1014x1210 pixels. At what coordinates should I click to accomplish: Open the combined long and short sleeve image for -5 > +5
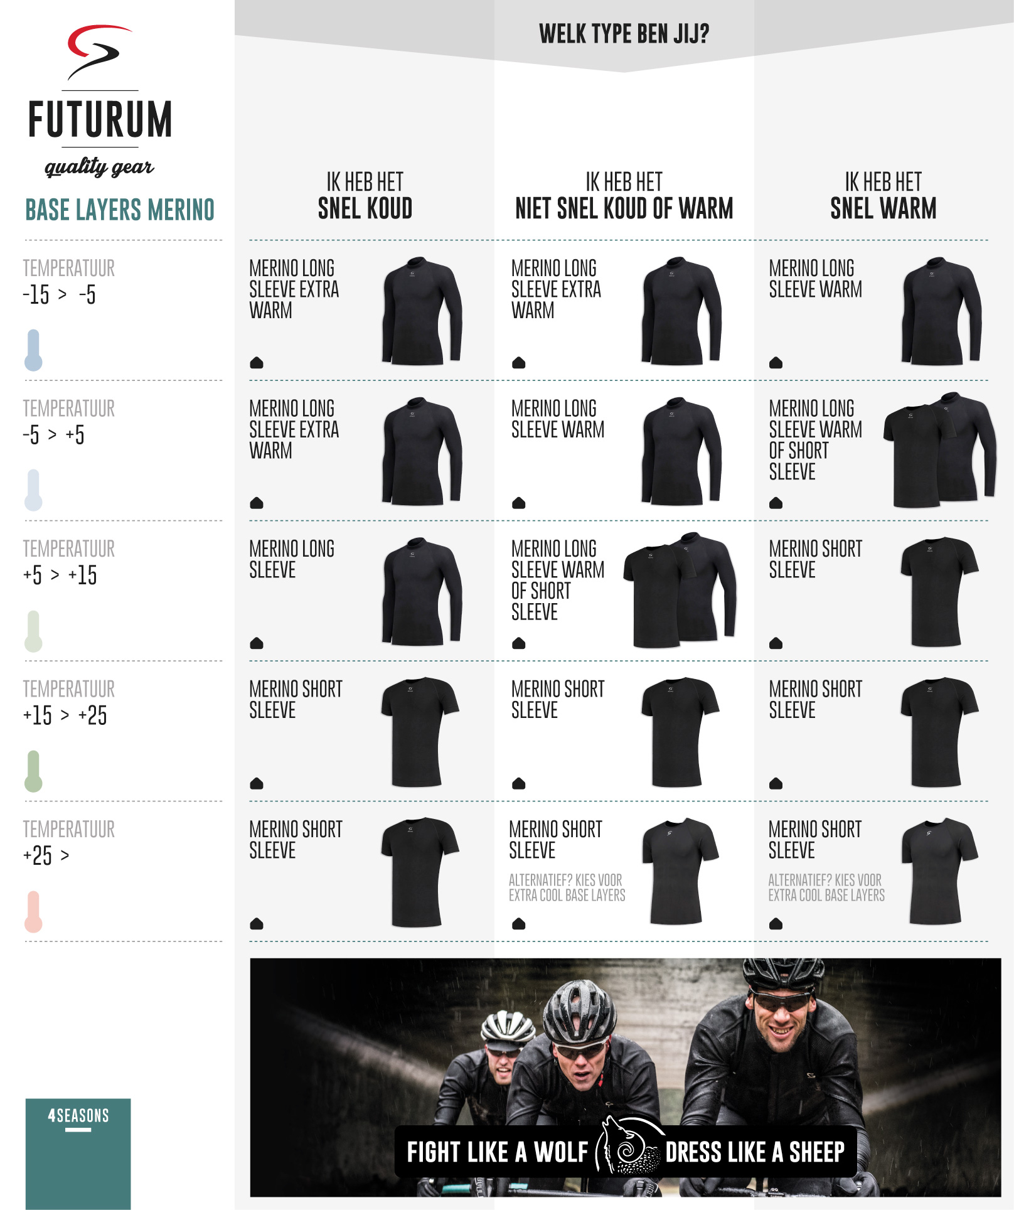tap(939, 450)
